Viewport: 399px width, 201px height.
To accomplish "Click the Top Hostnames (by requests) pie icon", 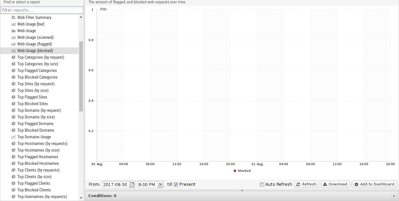I will pos(14,144).
